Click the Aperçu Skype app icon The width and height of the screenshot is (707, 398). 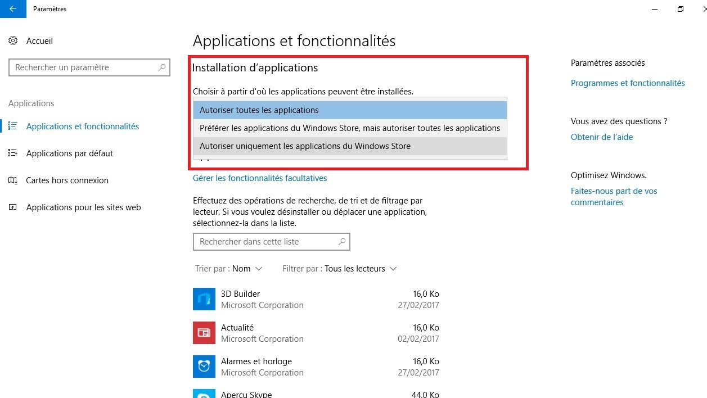pos(204,394)
